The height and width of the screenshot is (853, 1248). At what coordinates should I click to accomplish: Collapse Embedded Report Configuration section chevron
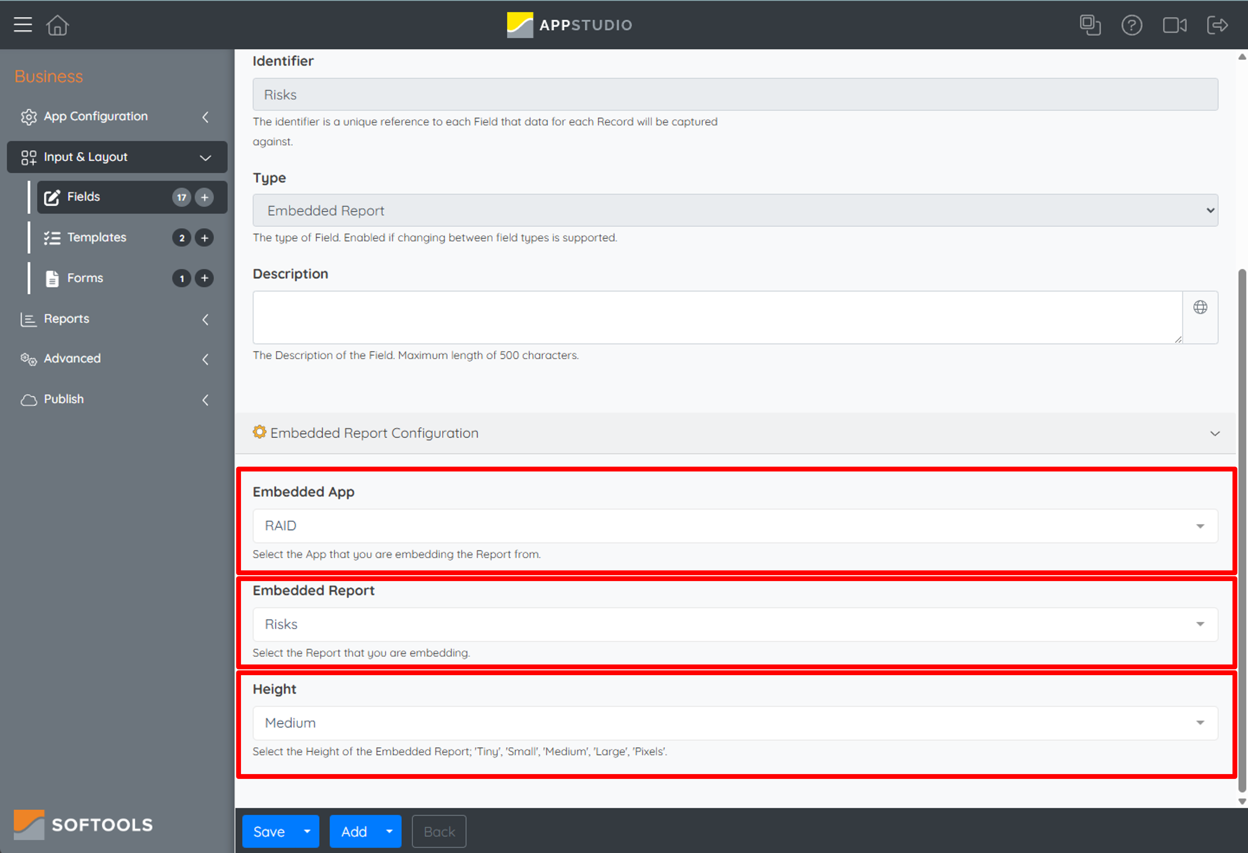pyautogui.click(x=1215, y=433)
